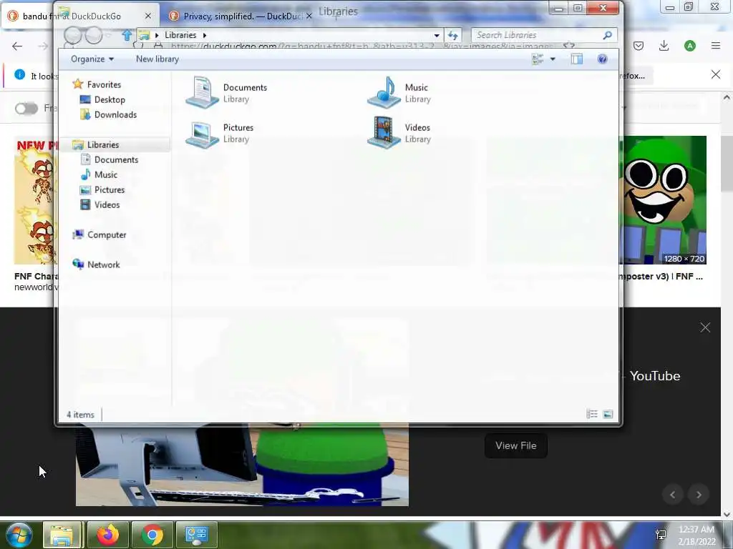Toggle the preview pane icon
Image resolution: width=733 pixels, height=549 pixels.
[x=577, y=59]
